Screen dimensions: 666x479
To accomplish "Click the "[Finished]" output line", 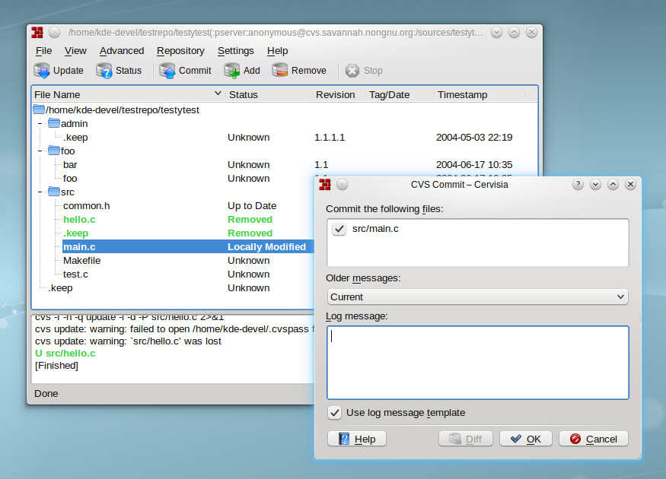I will pyautogui.click(x=56, y=365).
